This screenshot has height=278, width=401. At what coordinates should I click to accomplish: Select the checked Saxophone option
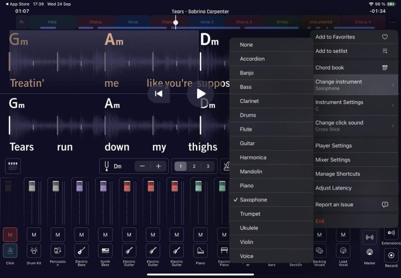(x=271, y=200)
